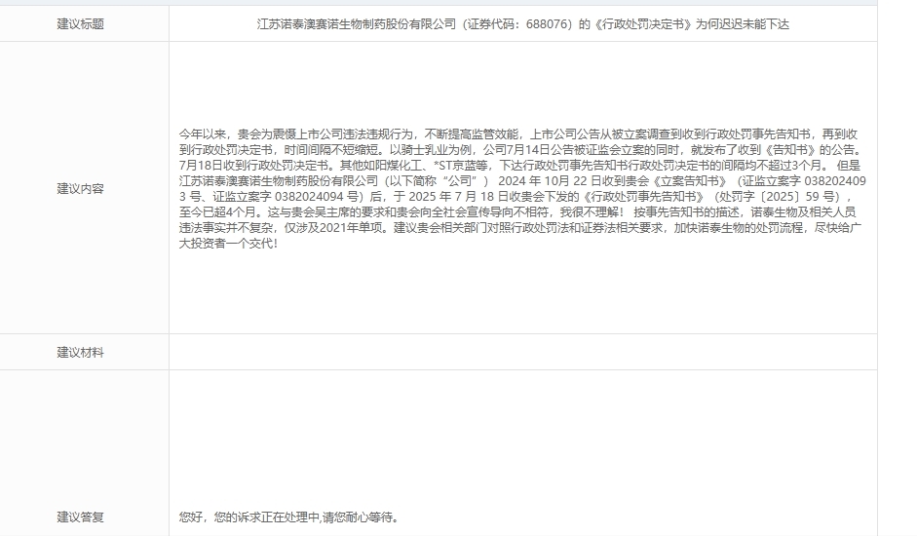This screenshot has height=536, width=917.
Task: Select the suggestion title about 江苏诺泰澳赛诺生物制药
Action: click(523, 24)
